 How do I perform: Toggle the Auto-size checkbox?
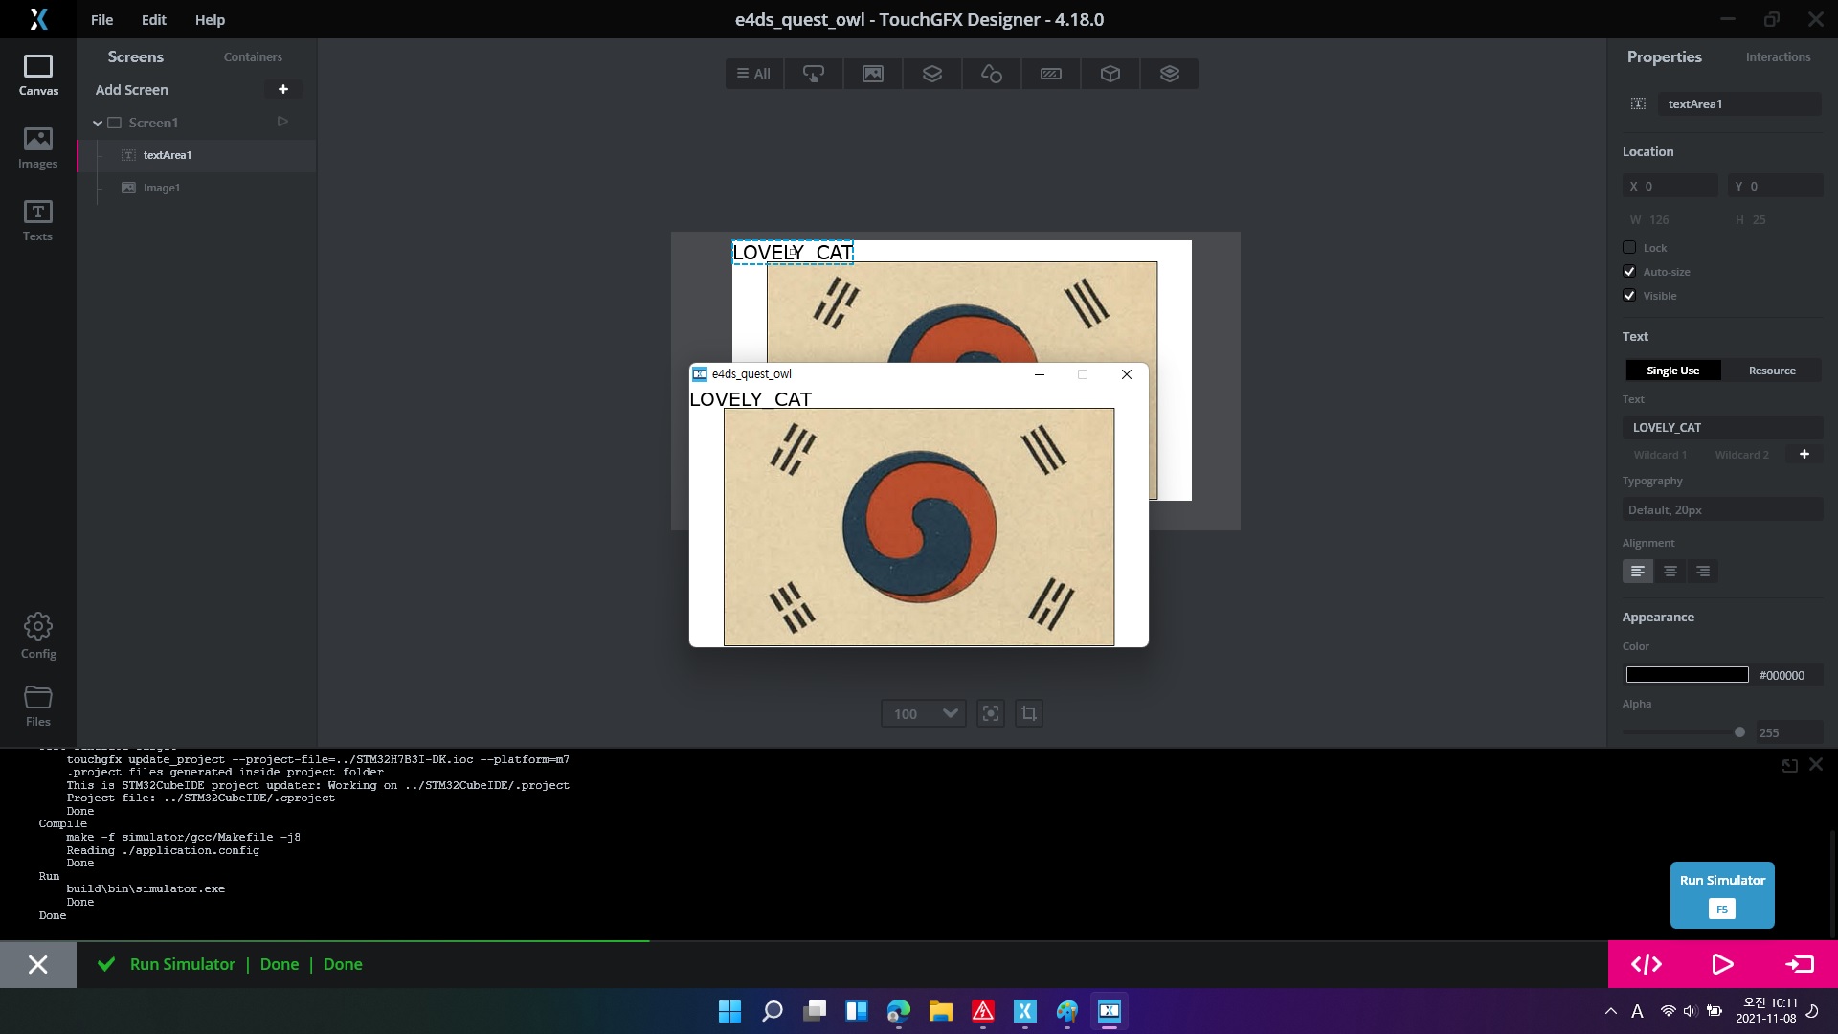[1629, 271]
